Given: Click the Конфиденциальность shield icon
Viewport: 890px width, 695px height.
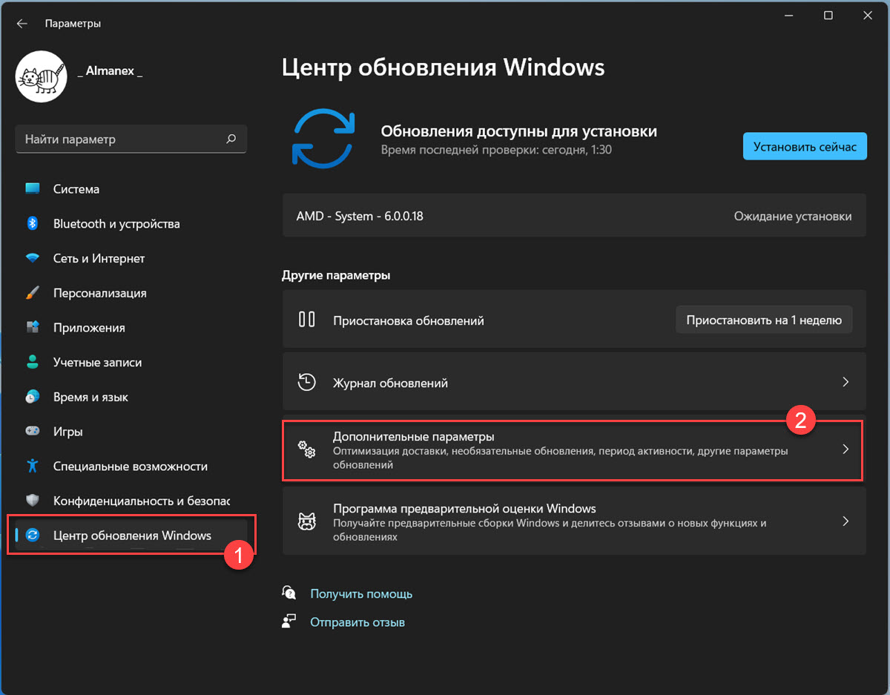Looking at the screenshot, I should [33, 501].
